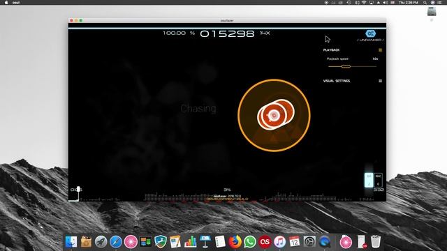Open Finder from the dock
The width and height of the screenshot is (447, 251).
(x=71, y=242)
